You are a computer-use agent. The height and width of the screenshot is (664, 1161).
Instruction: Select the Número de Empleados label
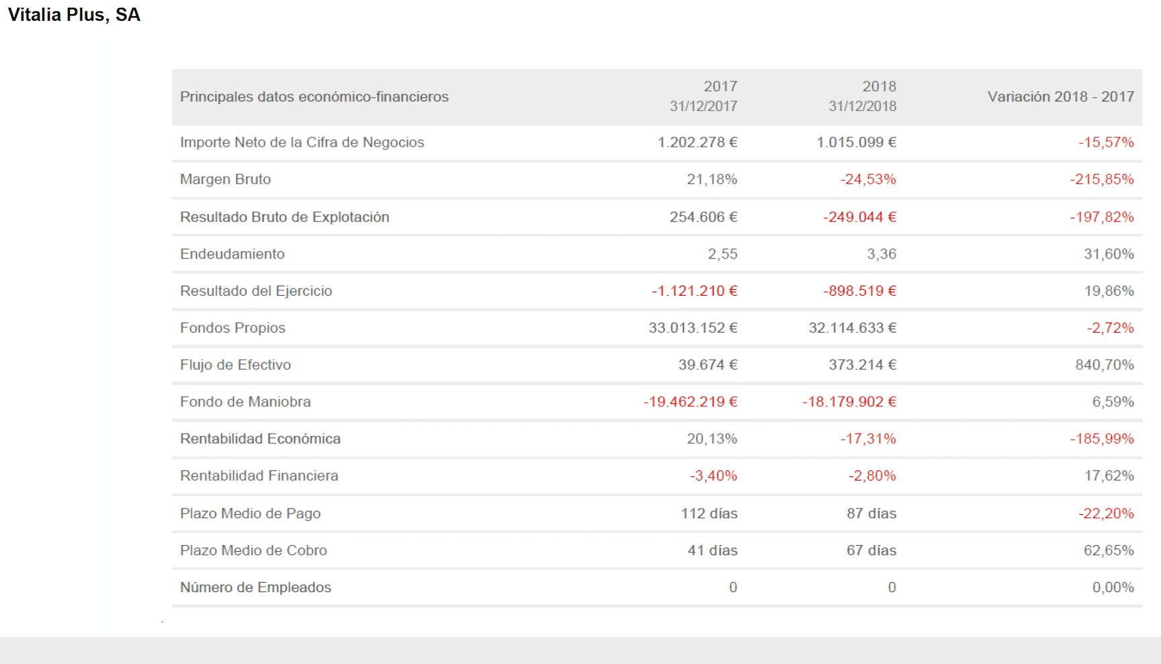click(x=255, y=587)
